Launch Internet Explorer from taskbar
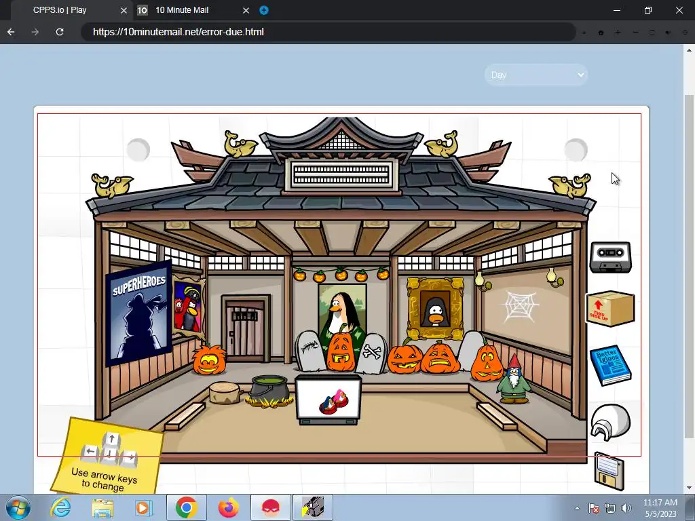Image resolution: width=695 pixels, height=521 pixels. point(60,507)
